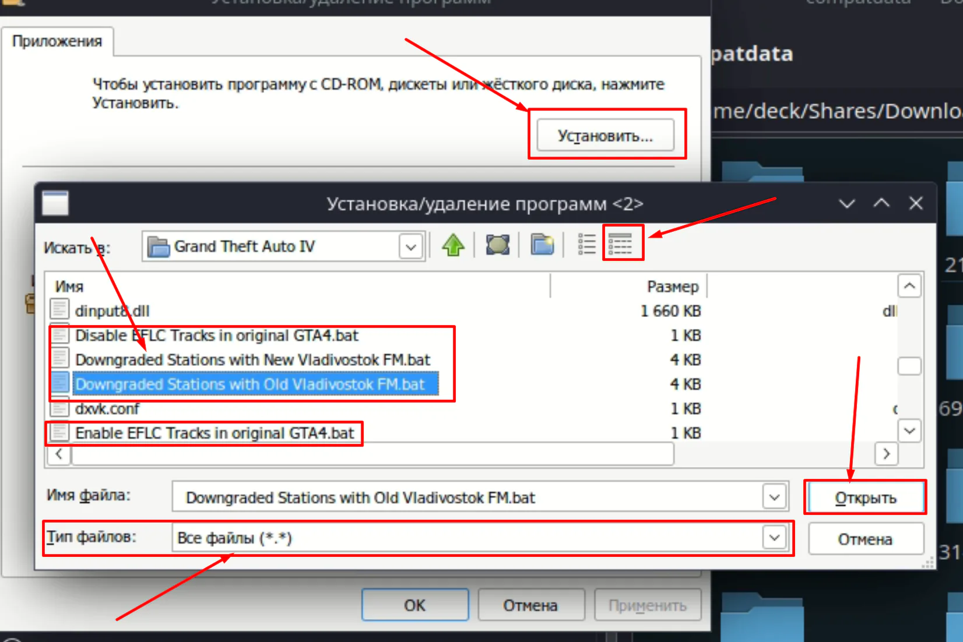Sort files by the Размер column header
This screenshot has width=963, height=642.
[x=629, y=287]
